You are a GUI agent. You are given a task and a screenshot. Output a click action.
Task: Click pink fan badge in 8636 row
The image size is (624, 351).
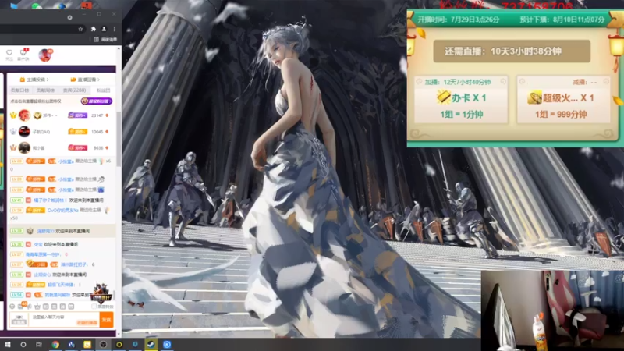coord(77,147)
